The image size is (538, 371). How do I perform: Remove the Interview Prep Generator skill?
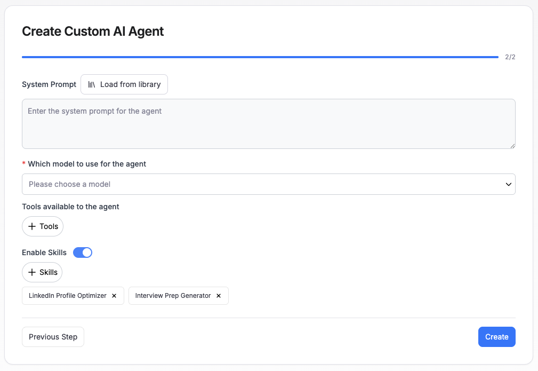tap(218, 295)
